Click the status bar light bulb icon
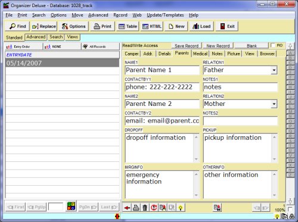Image resolution: width=298 pixels, height=222 pixels. click(277, 217)
